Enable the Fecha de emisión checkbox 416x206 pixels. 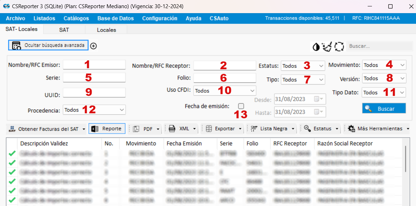[x=241, y=106]
